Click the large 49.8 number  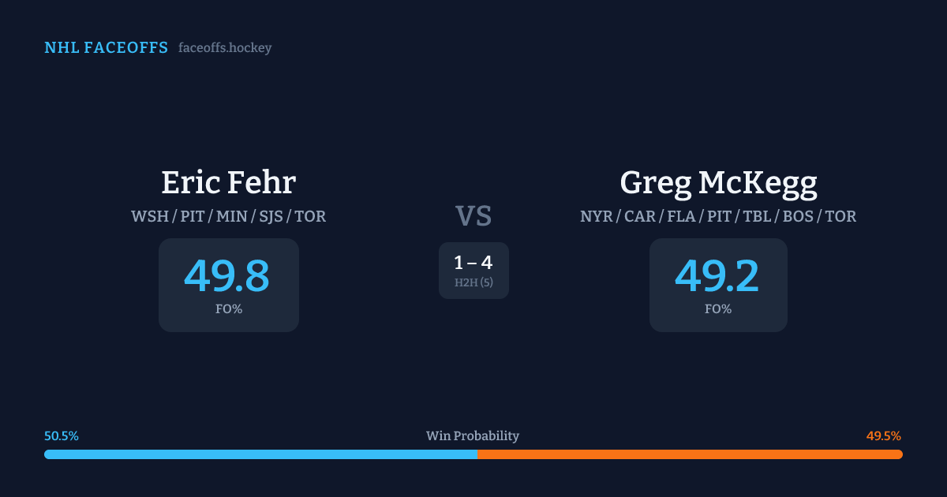pos(227,276)
